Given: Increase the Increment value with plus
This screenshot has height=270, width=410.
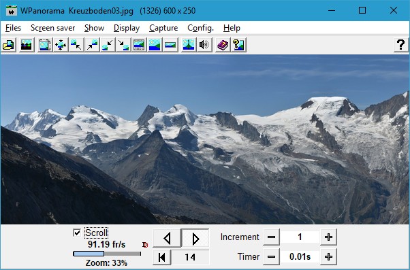Looking at the screenshot, I should pyautogui.click(x=328, y=237).
